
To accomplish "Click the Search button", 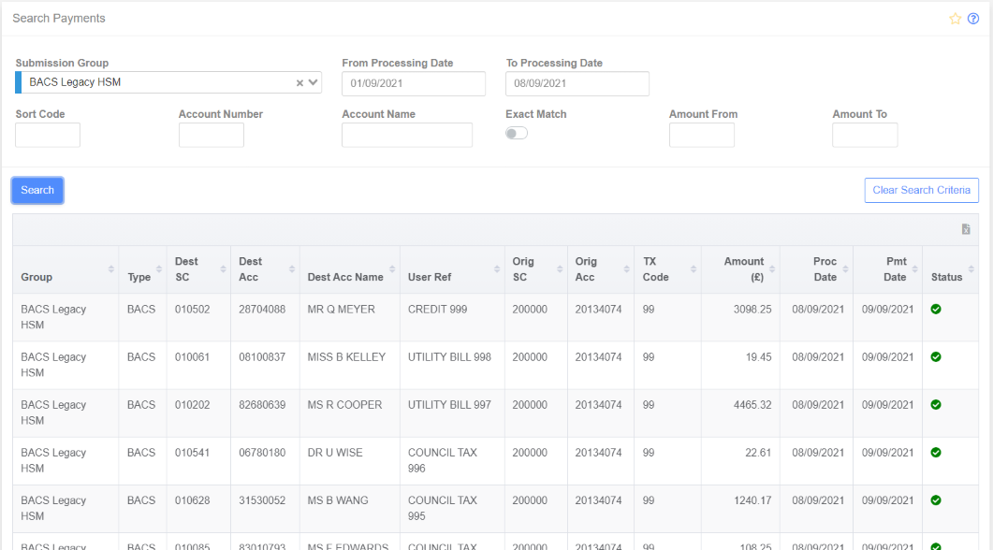I will tap(37, 190).
